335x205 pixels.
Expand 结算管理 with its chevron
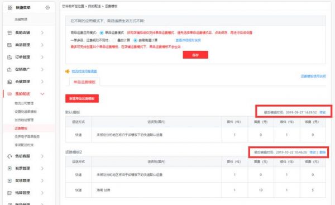(x=42, y=193)
